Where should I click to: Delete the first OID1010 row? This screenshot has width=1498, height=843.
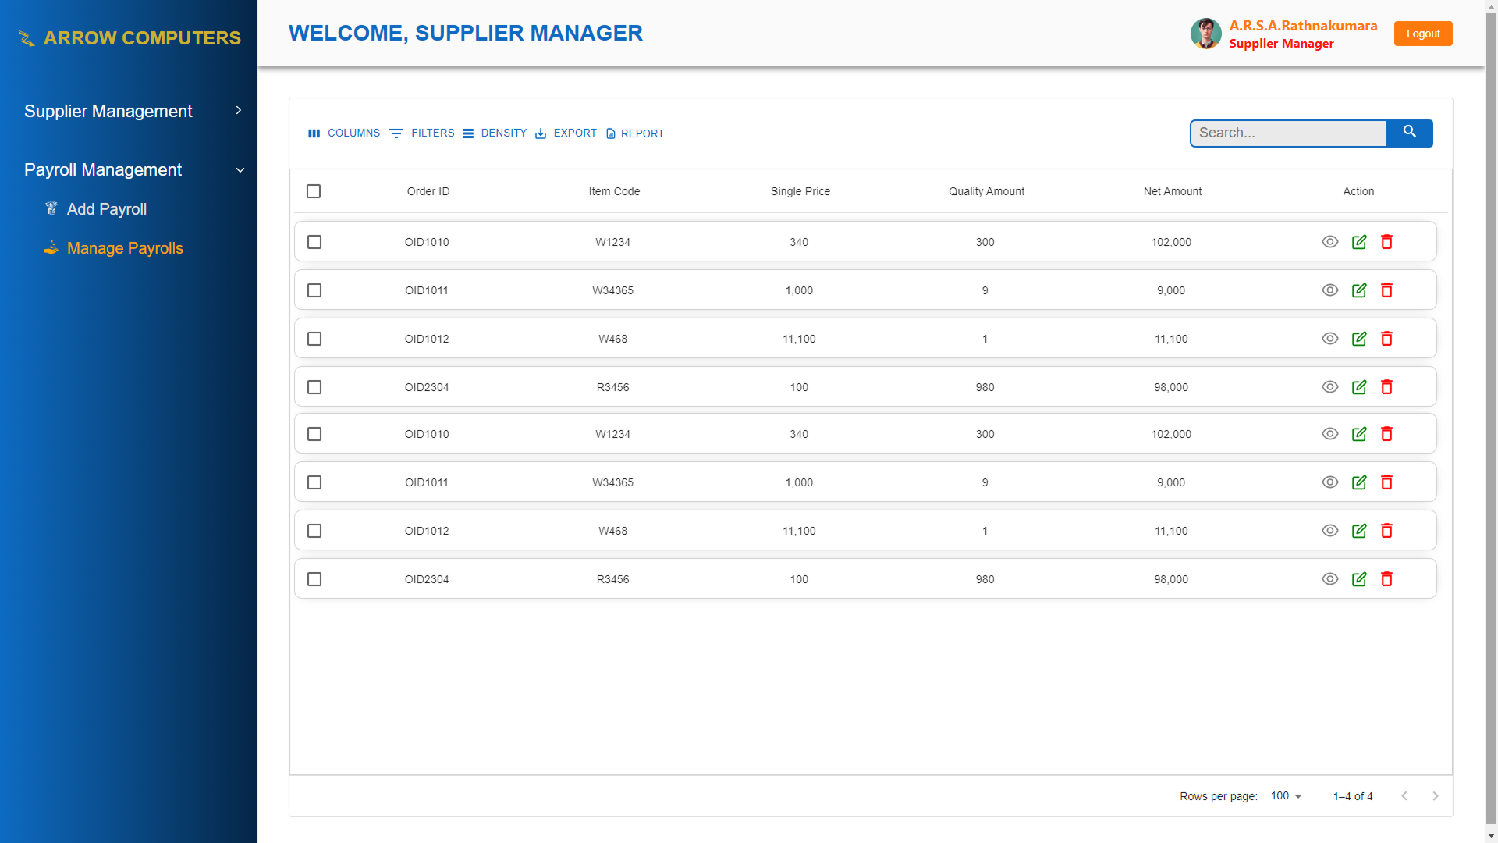tap(1387, 242)
